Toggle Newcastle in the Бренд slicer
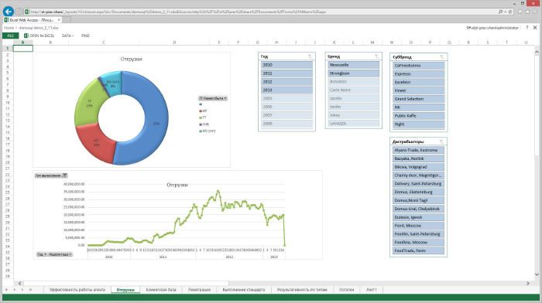Image resolution: width=542 pixels, height=303 pixels. tap(353, 65)
